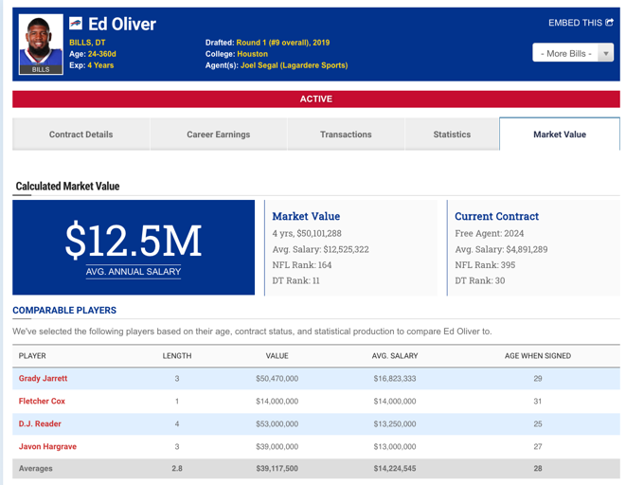Select the Market Value tab
The width and height of the screenshot is (626, 485).
coord(560,135)
